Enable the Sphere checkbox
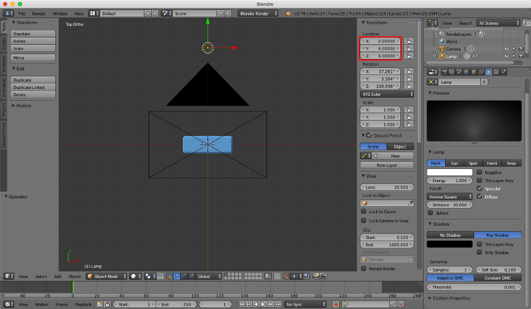 (x=430, y=213)
